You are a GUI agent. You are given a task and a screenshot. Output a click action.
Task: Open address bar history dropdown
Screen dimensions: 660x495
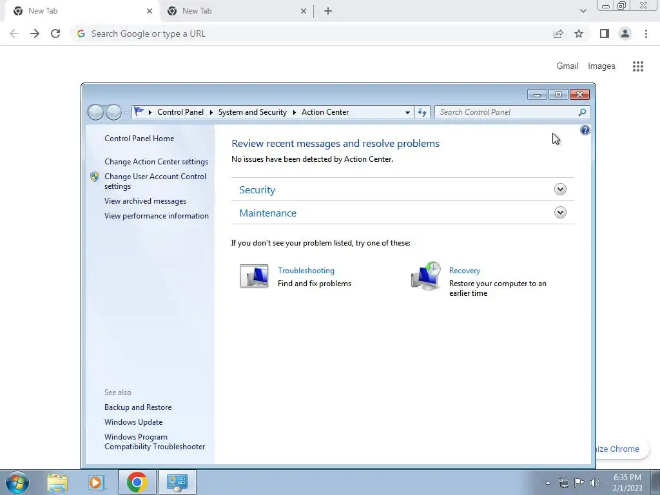407,112
